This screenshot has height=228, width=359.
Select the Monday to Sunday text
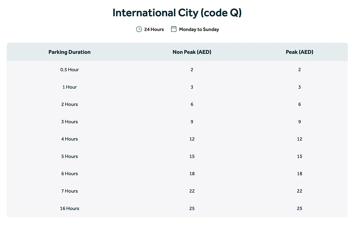(199, 29)
